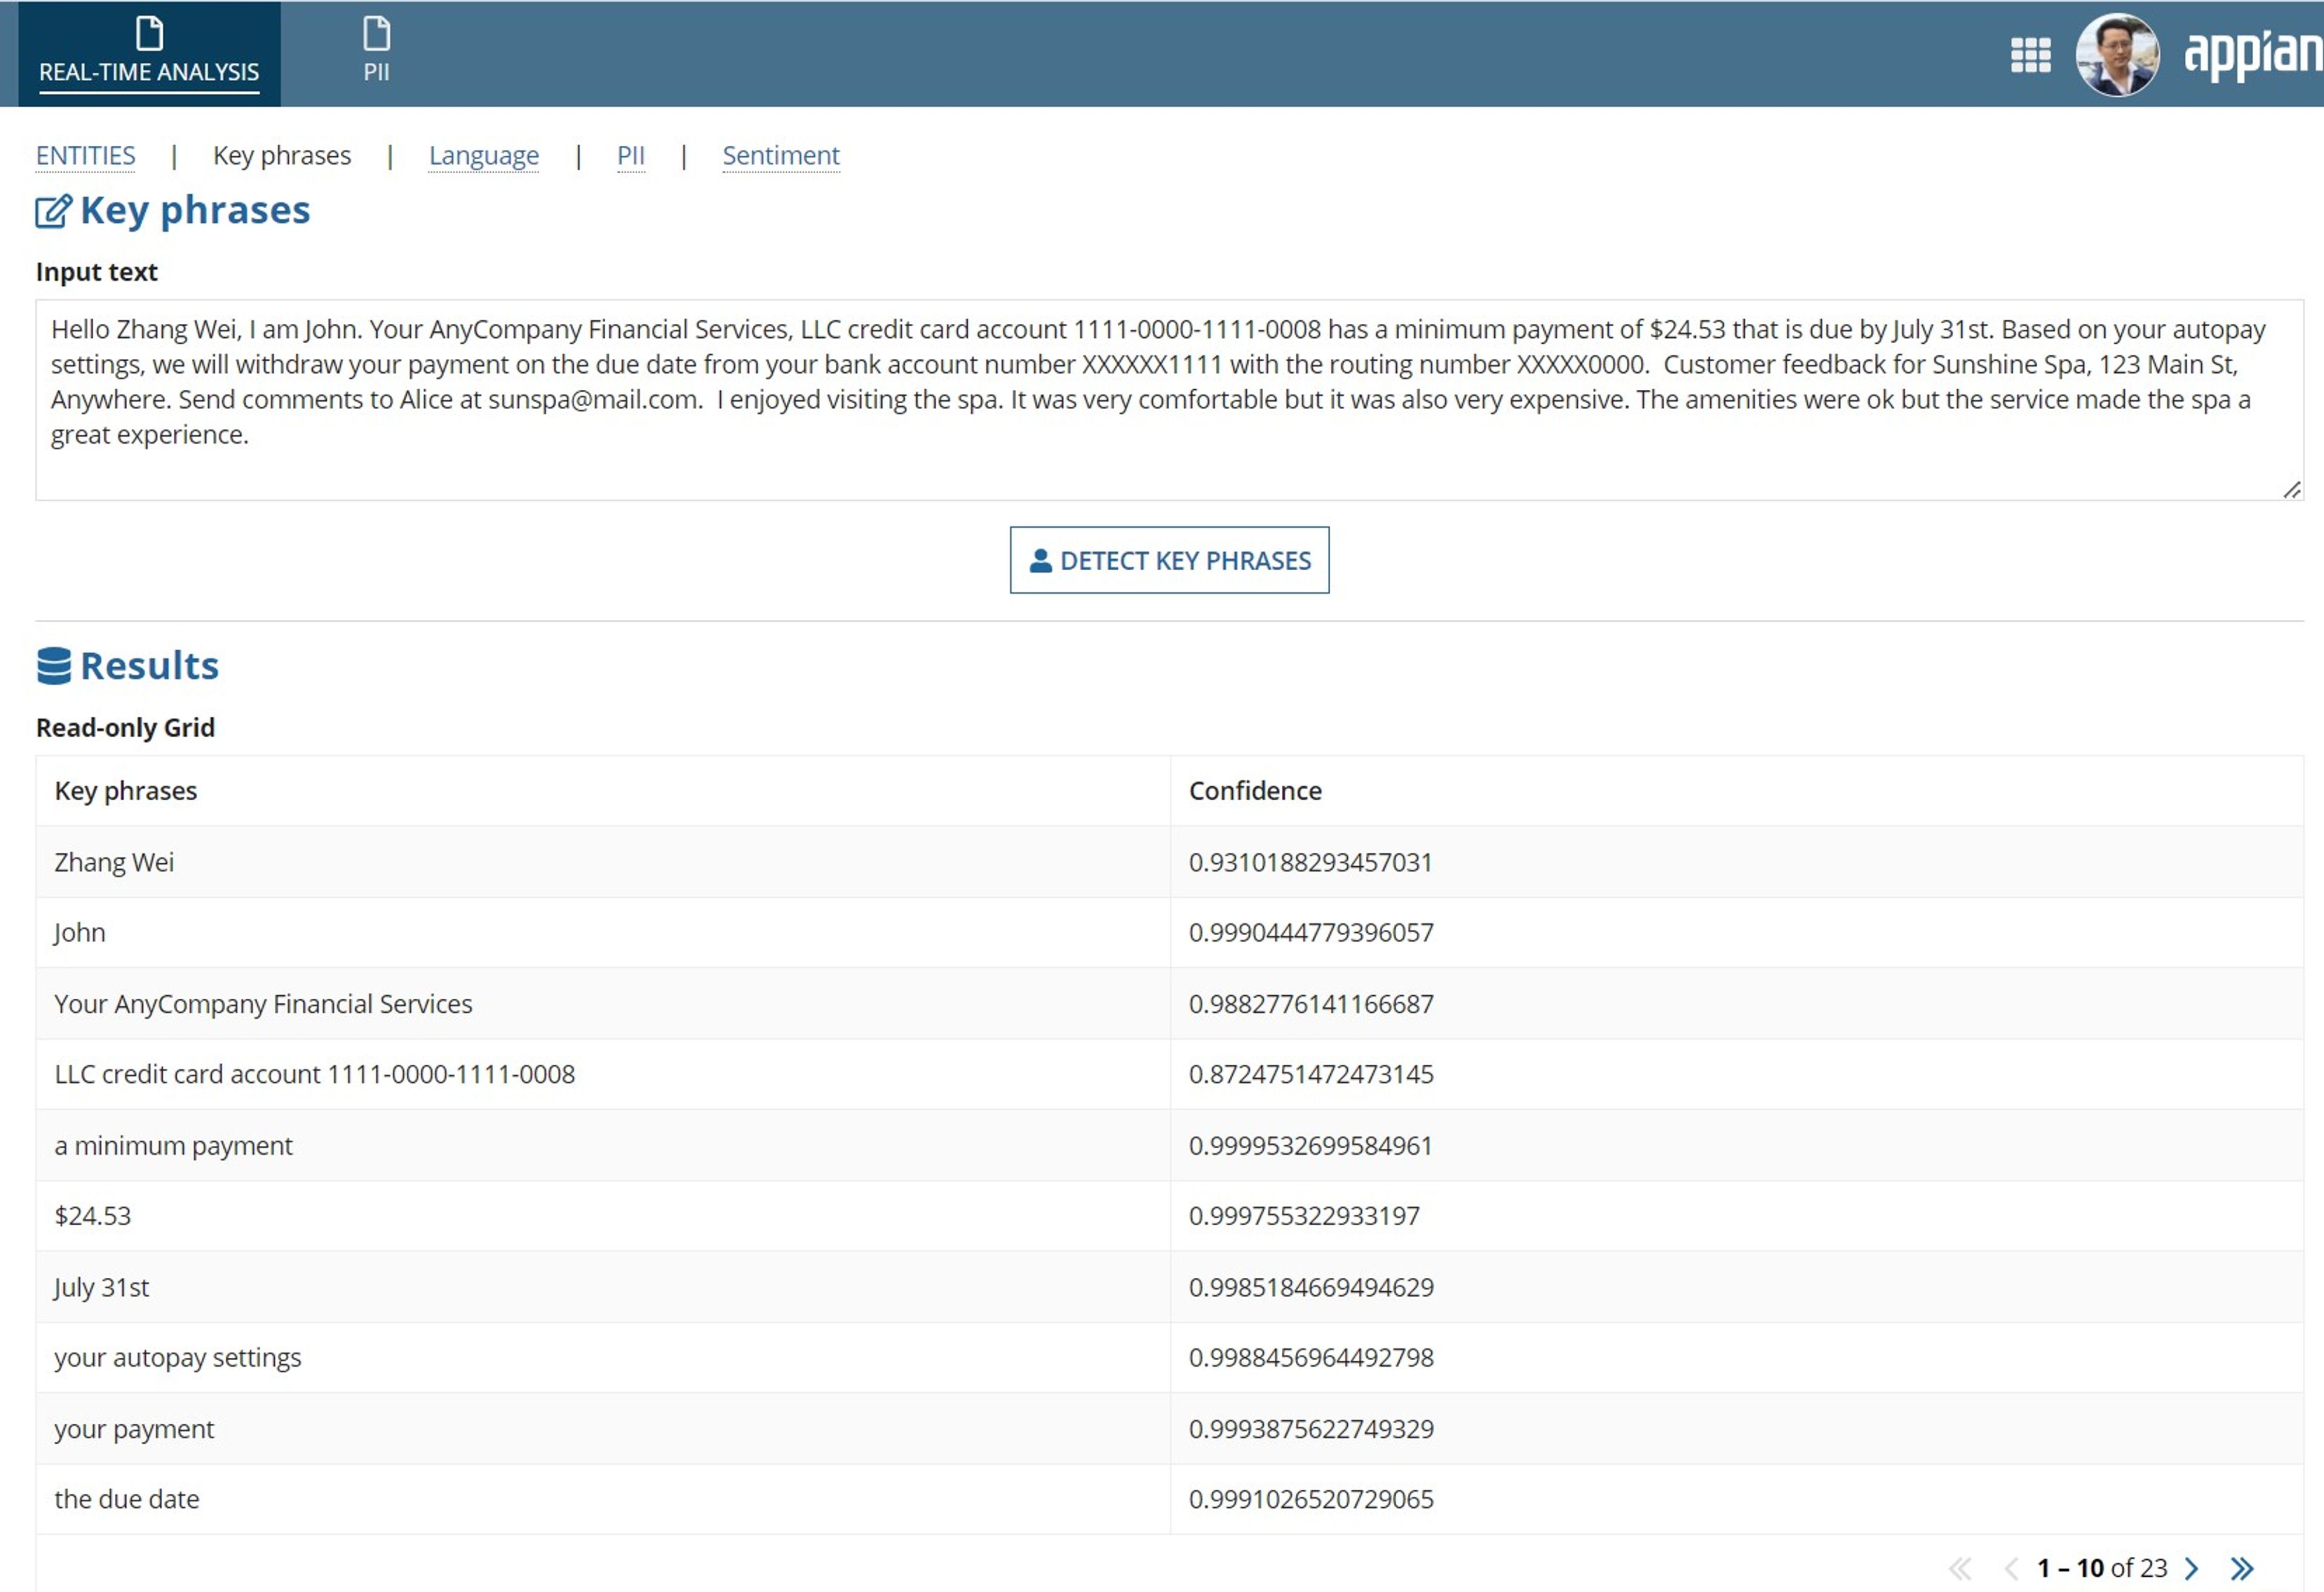
Task: Click confidence value 0.8724751472473145
Action: 1311,1074
